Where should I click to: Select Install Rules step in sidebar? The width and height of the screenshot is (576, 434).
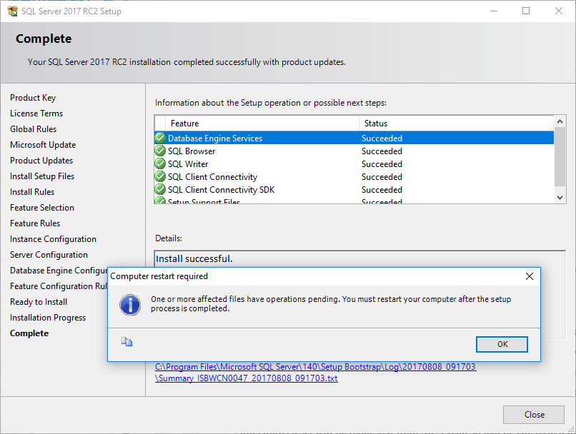click(x=32, y=192)
